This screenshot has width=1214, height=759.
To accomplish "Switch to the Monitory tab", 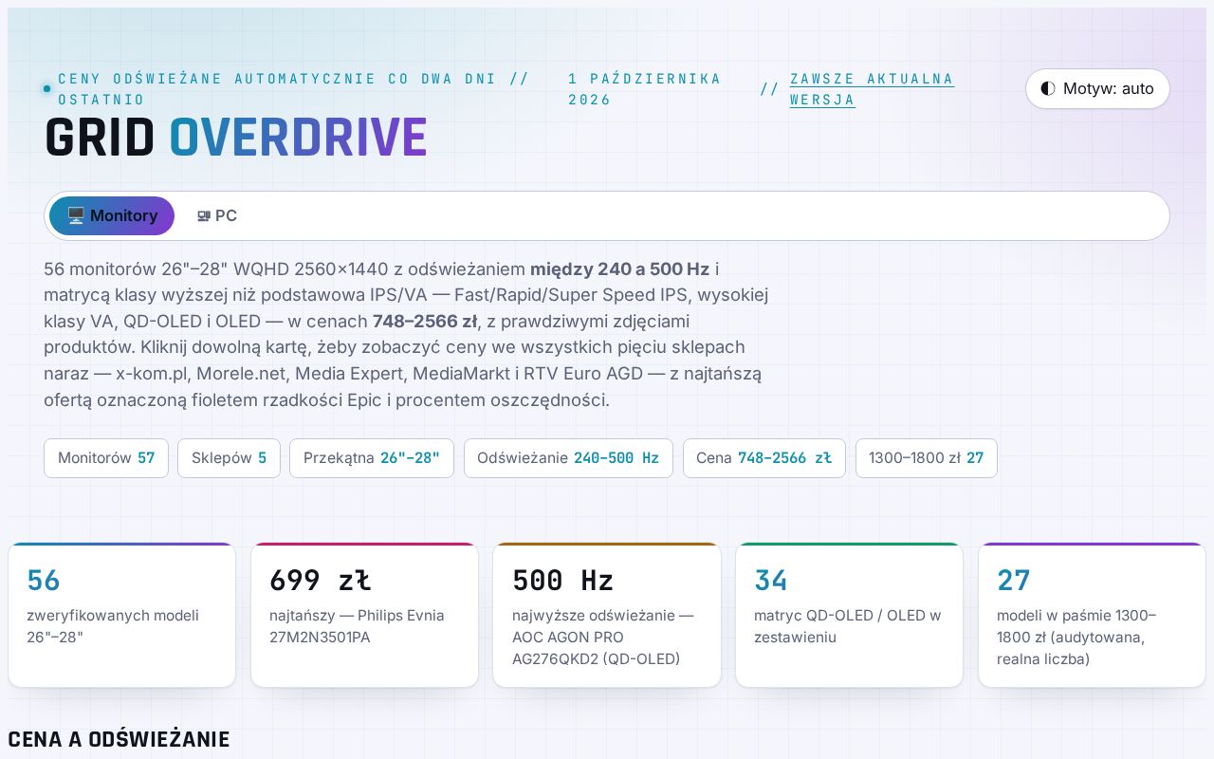I will (112, 215).
